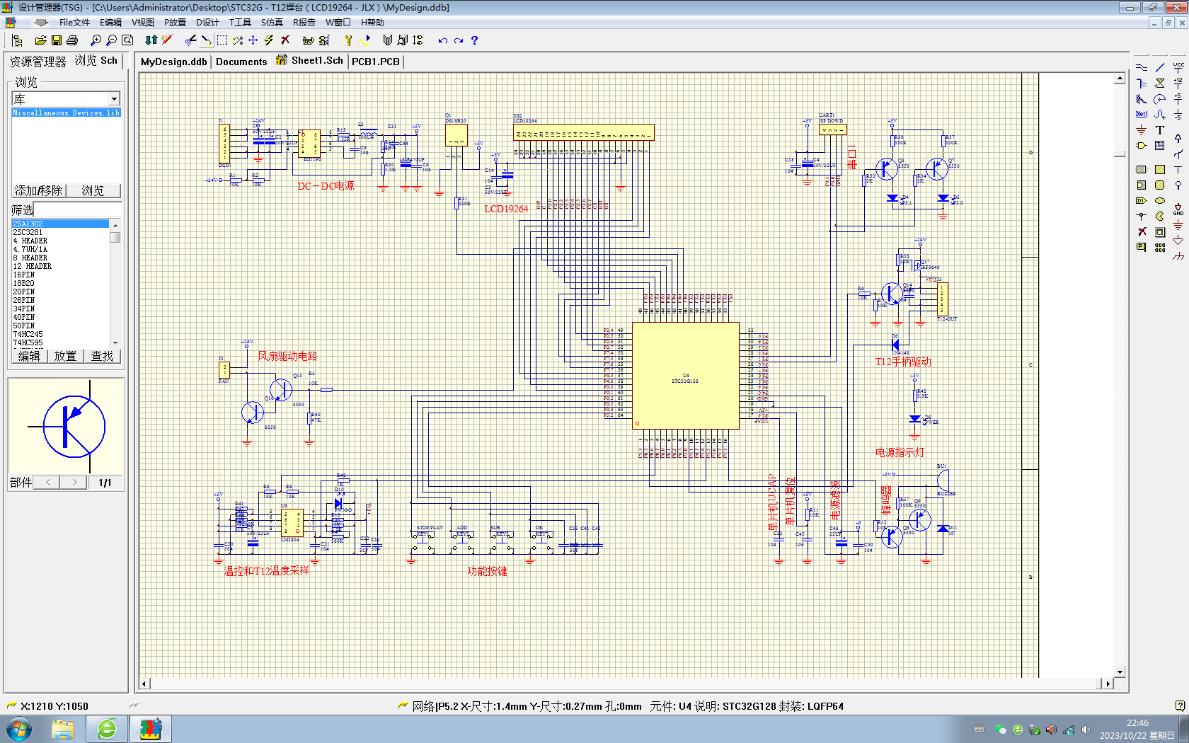Select the T text annotation tool

[1159, 130]
